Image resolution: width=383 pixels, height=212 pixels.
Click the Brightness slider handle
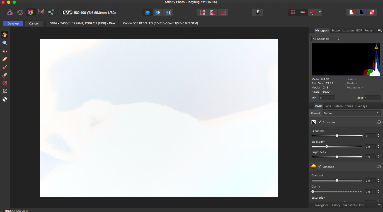(x=337, y=157)
